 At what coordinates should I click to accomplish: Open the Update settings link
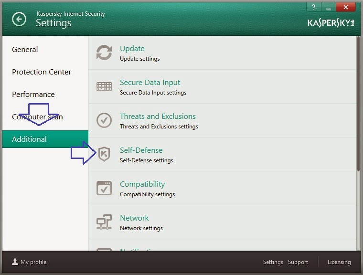pyautogui.click(x=132, y=49)
